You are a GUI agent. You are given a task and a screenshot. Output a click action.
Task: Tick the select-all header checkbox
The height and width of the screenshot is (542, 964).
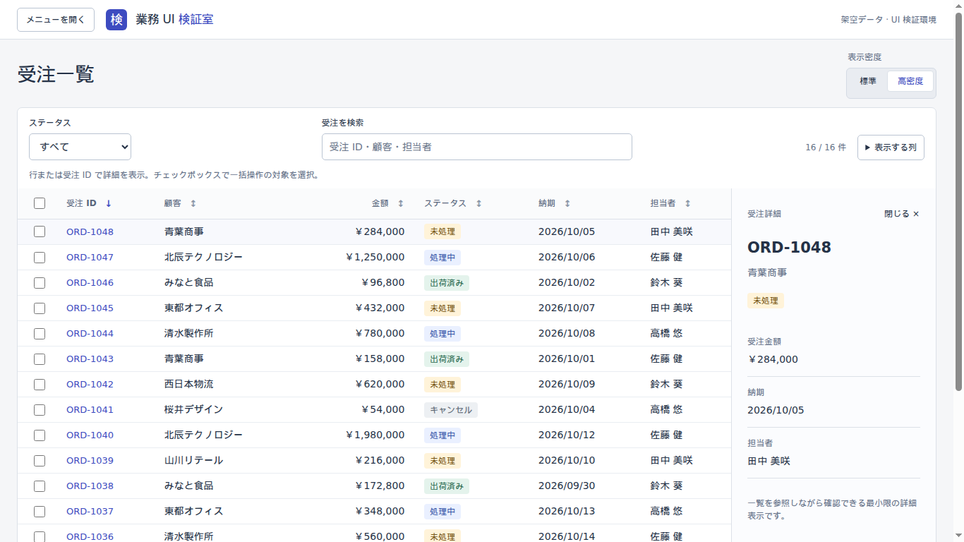(x=40, y=203)
